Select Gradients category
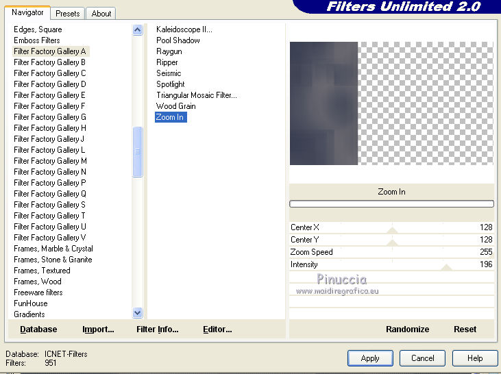This screenshot has height=374, width=501. 29,314
